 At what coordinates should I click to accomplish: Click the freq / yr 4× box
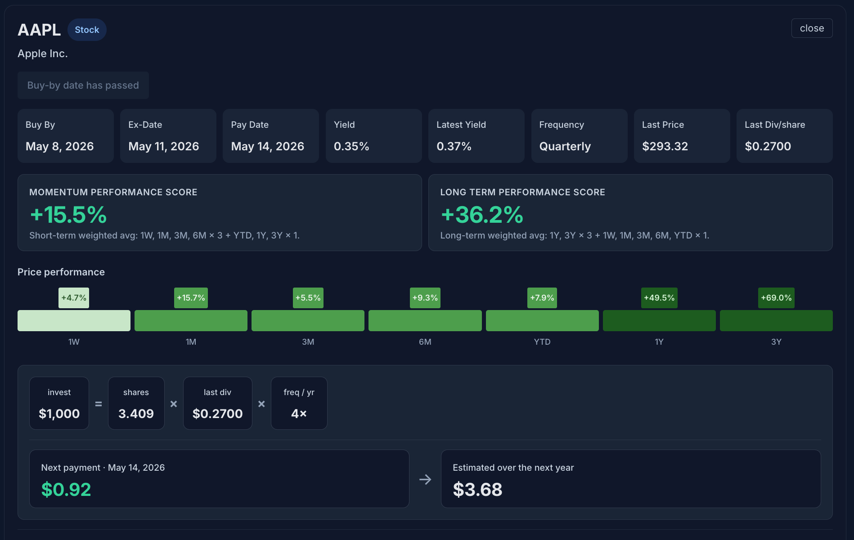tap(299, 403)
